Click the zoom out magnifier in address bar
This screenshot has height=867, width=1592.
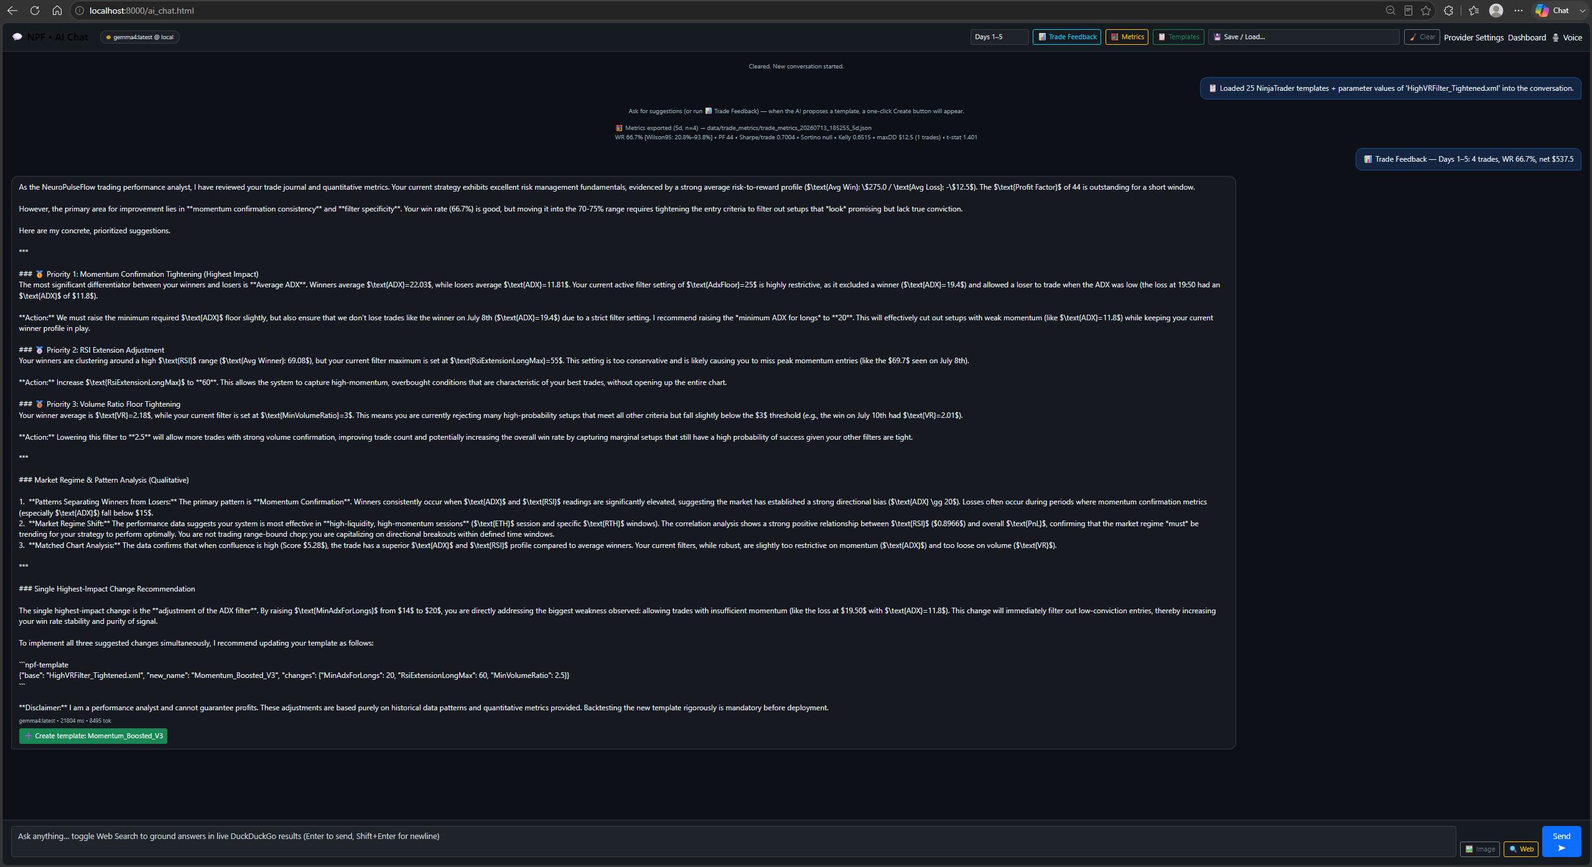(1390, 11)
